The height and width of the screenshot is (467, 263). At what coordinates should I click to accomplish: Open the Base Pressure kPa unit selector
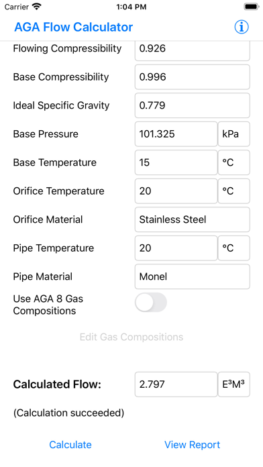(x=233, y=134)
